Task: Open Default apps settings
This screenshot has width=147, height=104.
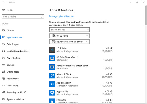Action: coord(13,44)
